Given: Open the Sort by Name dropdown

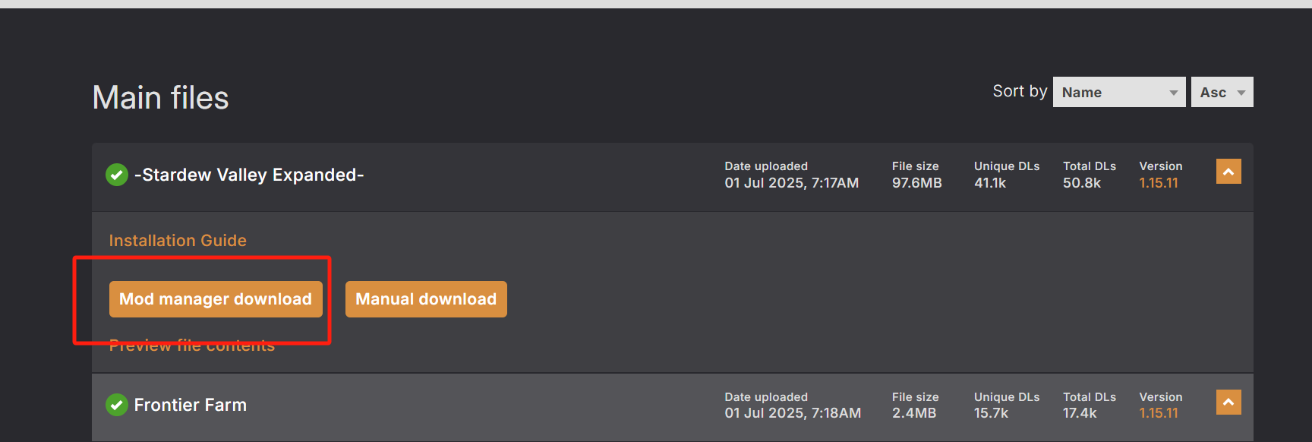Looking at the screenshot, I should coord(1118,92).
